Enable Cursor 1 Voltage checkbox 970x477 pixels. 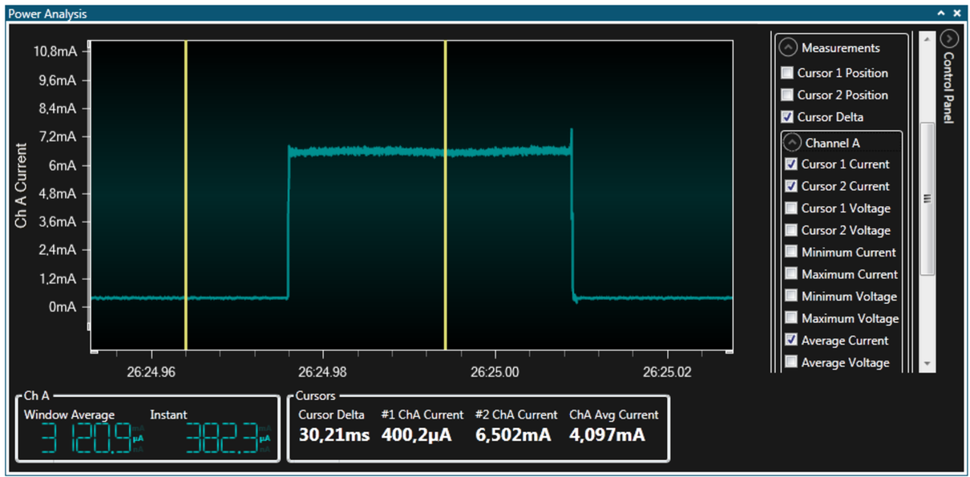tap(792, 208)
